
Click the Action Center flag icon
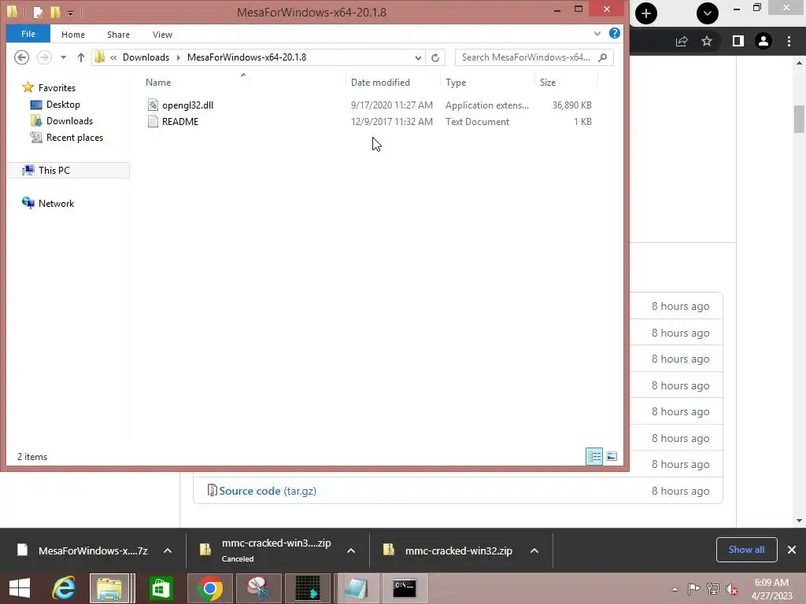click(x=693, y=588)
